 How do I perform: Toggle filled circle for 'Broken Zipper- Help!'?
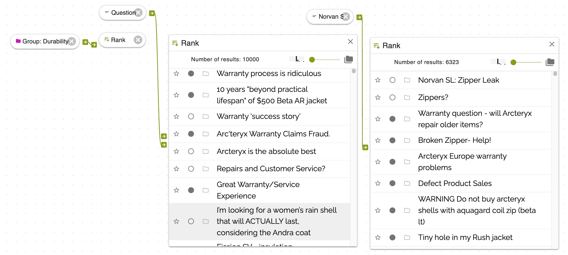392,140
